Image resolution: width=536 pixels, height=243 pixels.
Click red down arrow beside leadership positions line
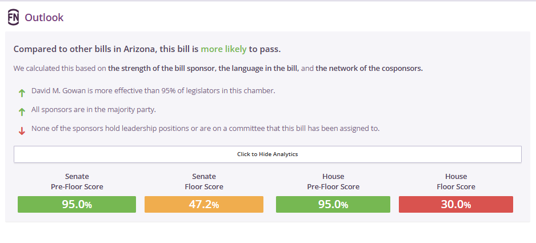[x=22, y=131]
